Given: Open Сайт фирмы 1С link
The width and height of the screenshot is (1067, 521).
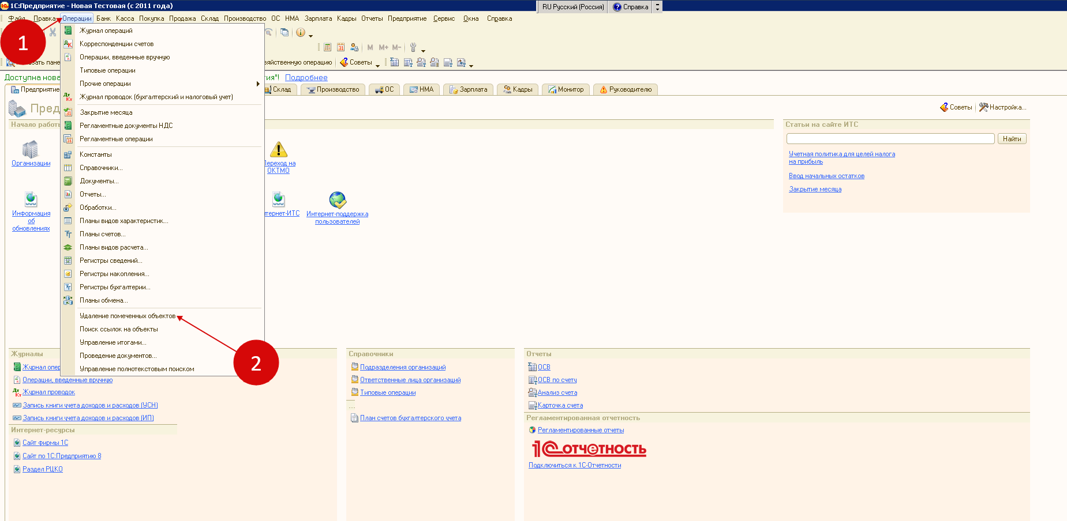Looking at the screenshot, I should [x=45, y=443].
